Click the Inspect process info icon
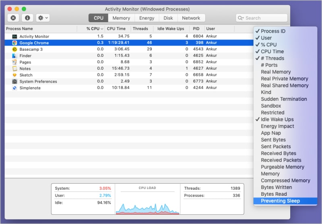 (x=27, y=18)
